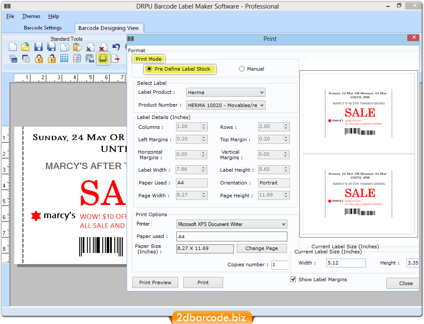Screen dimensions: 424x324
Task: Click the Paper Size 8.27 X 11.69 field
Action: (x=205, y=249)
